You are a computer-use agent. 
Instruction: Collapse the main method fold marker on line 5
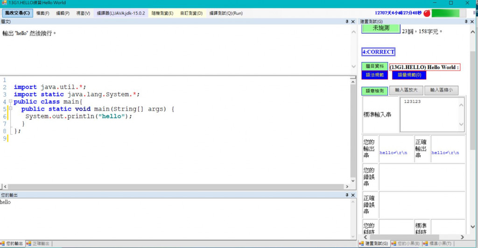click(10, 108)
